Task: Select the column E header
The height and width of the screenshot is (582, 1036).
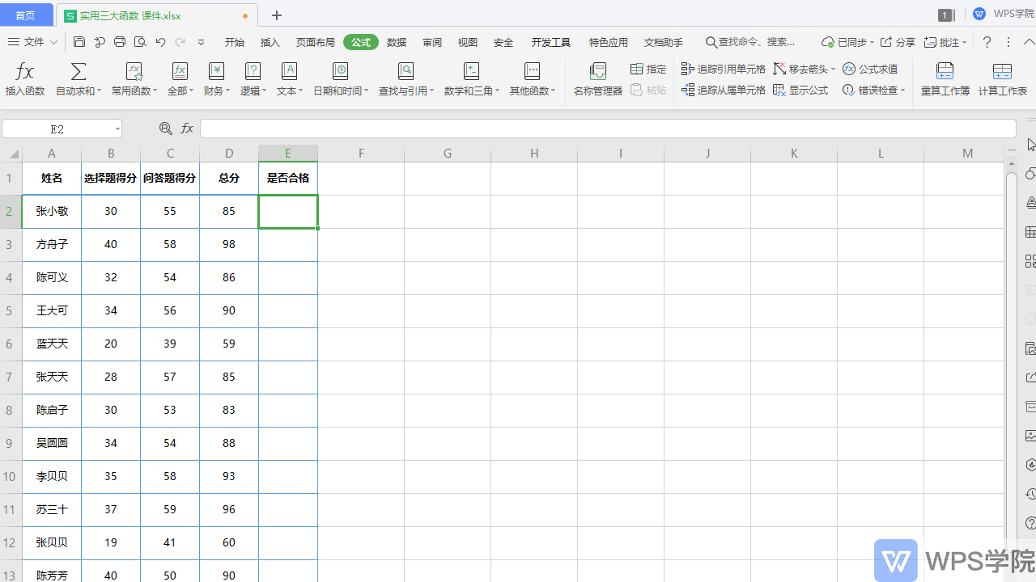Action: tap(287, 154)
